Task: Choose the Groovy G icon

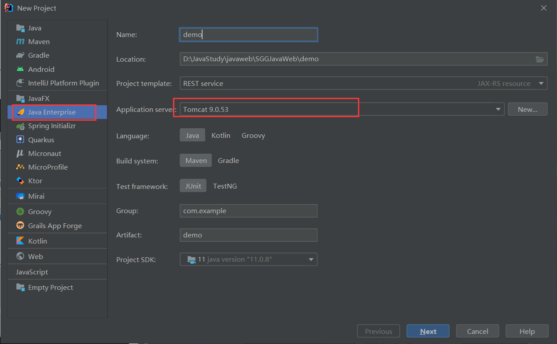Action: 20,211
